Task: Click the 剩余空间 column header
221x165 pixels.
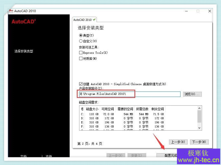Action: (x=157, y=109)
